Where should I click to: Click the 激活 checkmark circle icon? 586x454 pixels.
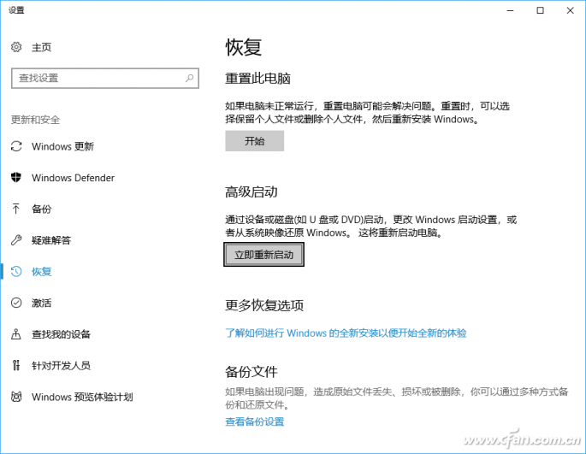(x=16, y=303)
